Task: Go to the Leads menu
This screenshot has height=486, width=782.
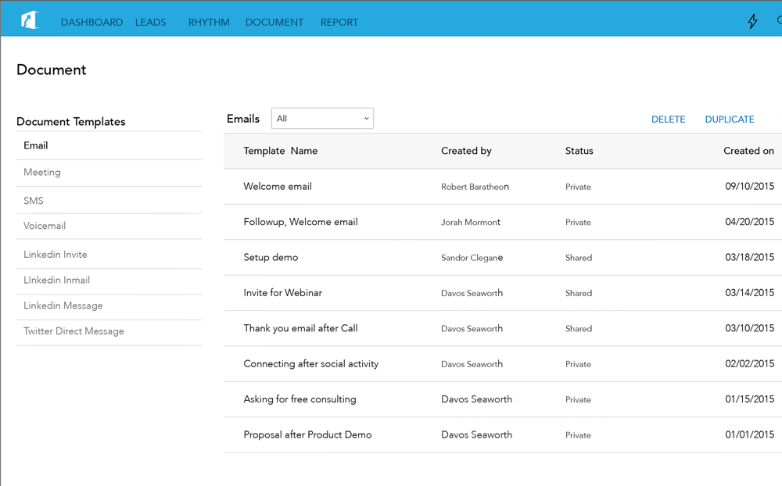Action: pos(150,23)
